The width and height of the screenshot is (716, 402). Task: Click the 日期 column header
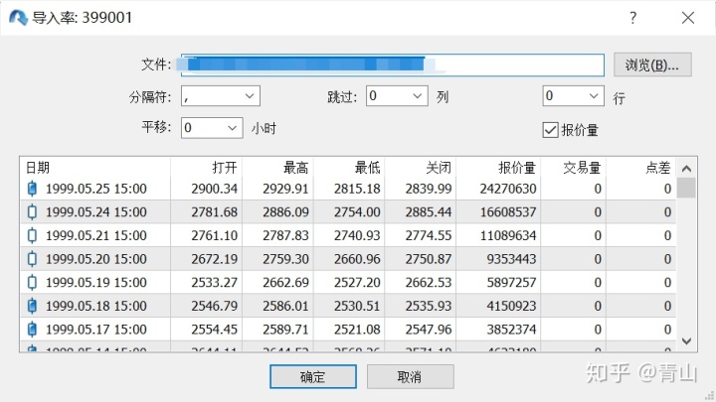coord(95,168)
